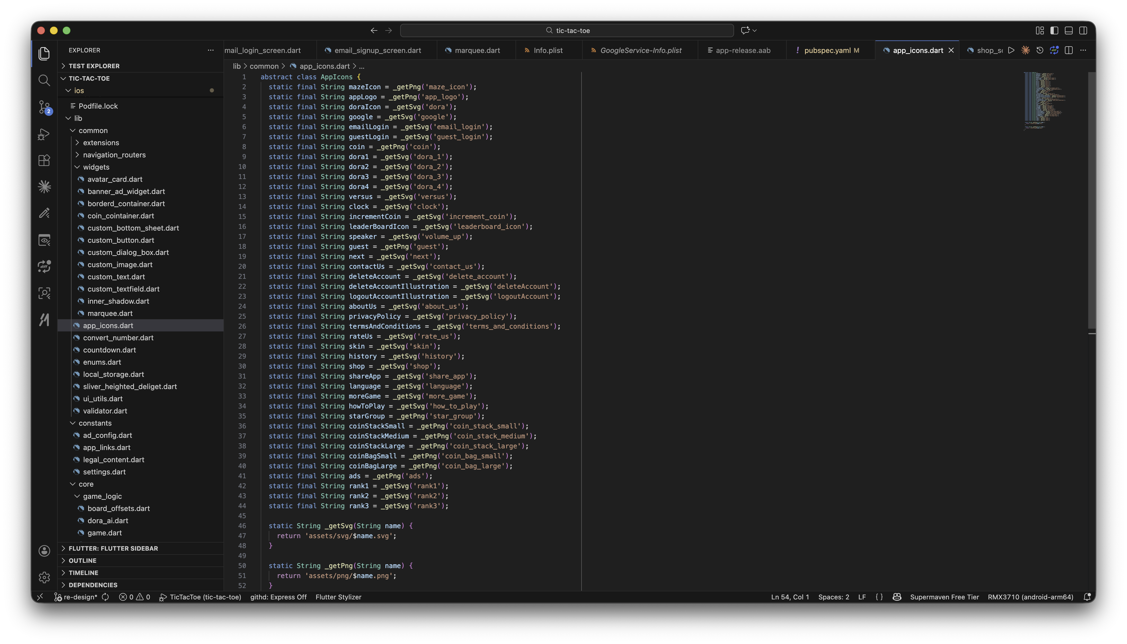The image size is (1127, 644).
Task: Click the Run play icon in editor toolbar
Action: (x=1011, y=50)
